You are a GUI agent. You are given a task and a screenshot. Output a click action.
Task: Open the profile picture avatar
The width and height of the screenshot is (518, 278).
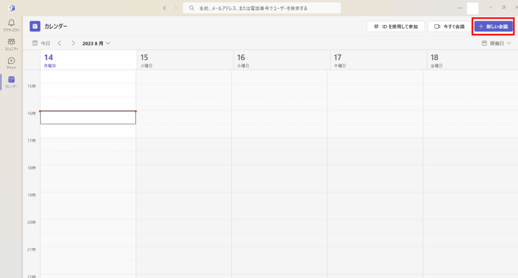coord(472,8)
